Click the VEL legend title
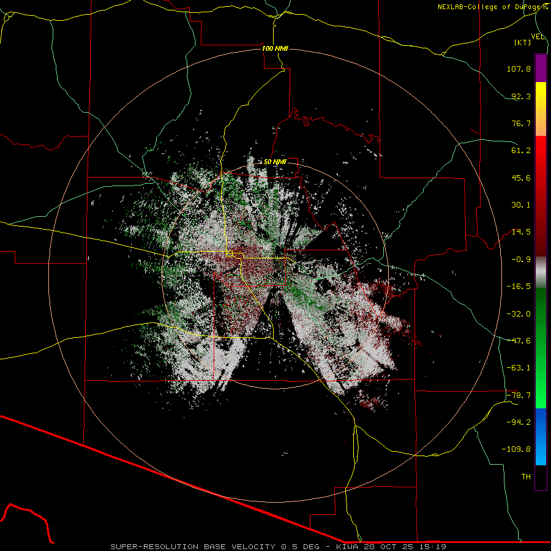This screenshot has width=551, height=551. [x=538, y=37]
